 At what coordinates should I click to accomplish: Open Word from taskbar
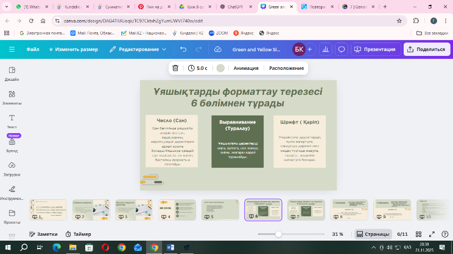[170, 247]
